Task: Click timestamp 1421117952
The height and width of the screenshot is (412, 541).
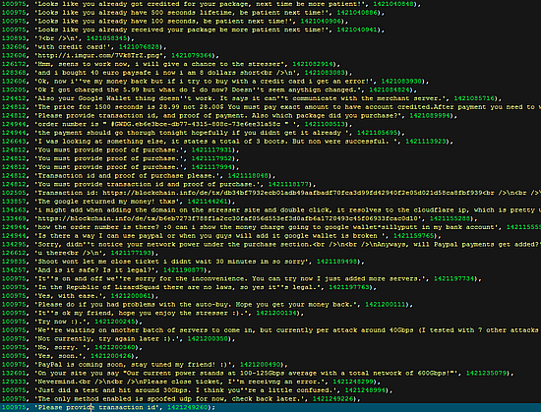Action: coord(211,158)
